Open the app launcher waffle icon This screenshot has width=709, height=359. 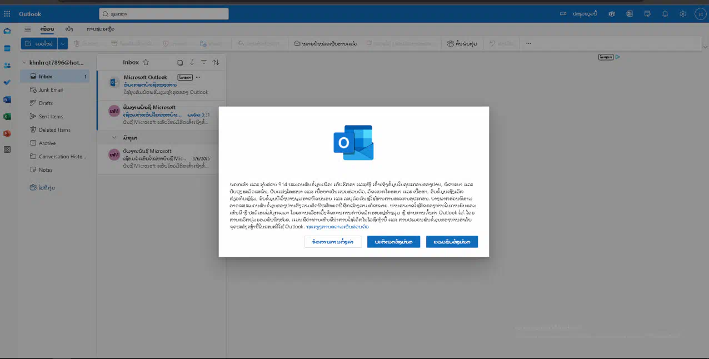(7, 14)
